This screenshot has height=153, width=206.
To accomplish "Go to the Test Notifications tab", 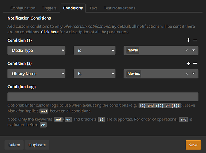I will 119,8.
